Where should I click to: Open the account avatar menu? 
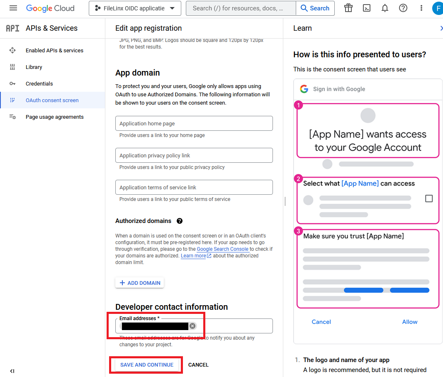(x=438, y=8)
